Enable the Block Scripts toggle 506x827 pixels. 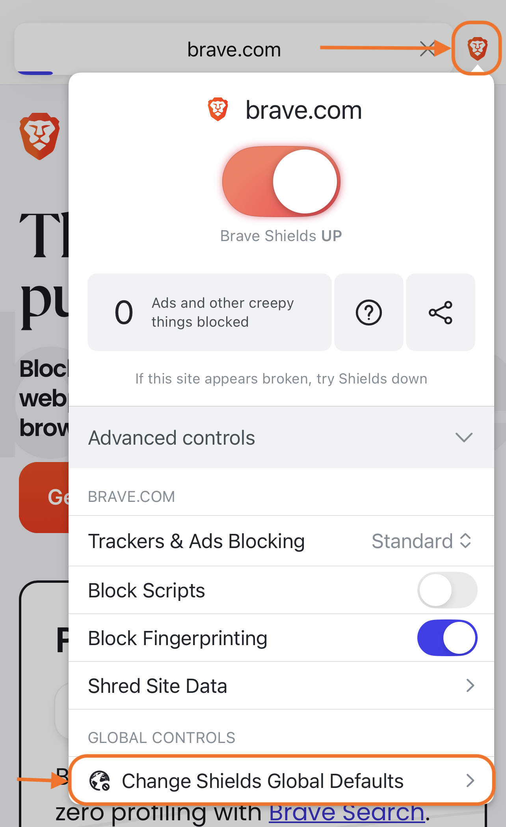(447, 590)
